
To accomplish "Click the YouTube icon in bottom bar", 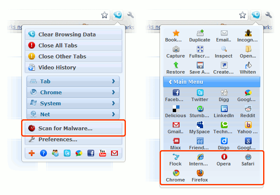I will [x=103, y=153].
